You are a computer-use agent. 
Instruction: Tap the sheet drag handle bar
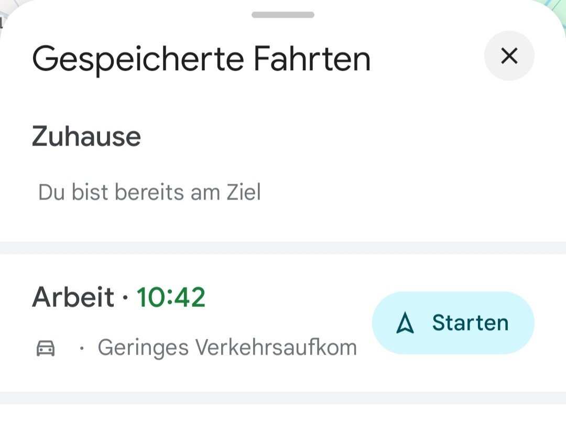point(282,15)
